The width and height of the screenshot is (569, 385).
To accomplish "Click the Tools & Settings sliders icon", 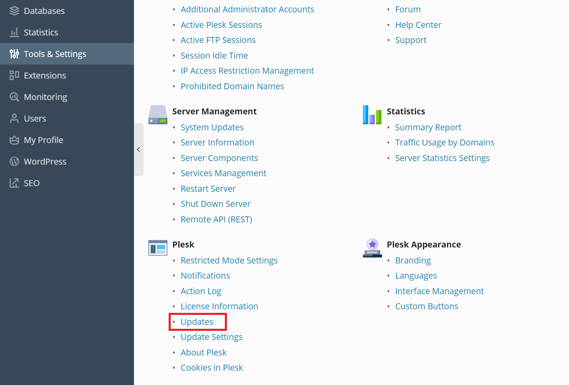I will coord(14,54).
